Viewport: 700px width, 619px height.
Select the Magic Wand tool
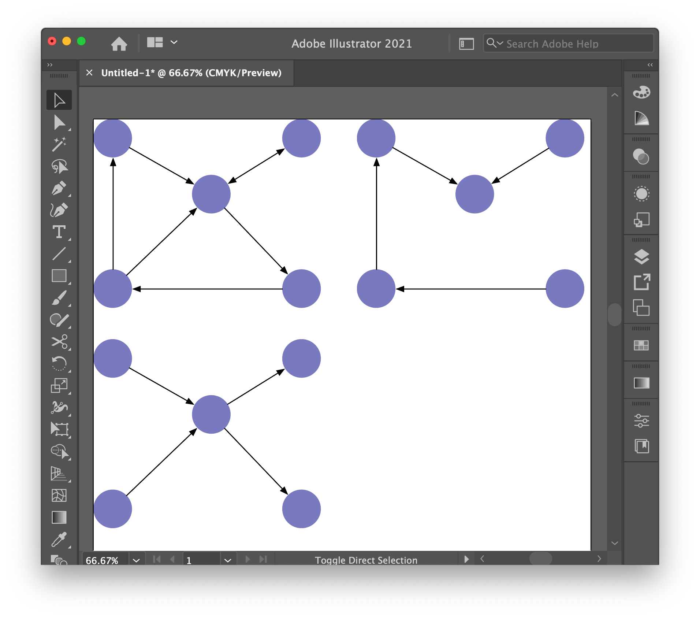pos(59,144)
